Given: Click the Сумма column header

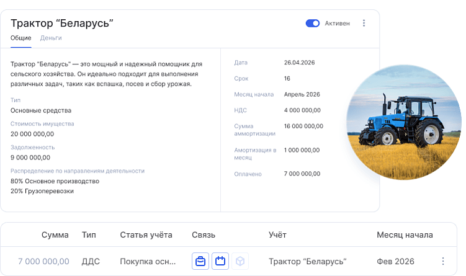Looking at the screenshot, I should (x=55, y=234).
